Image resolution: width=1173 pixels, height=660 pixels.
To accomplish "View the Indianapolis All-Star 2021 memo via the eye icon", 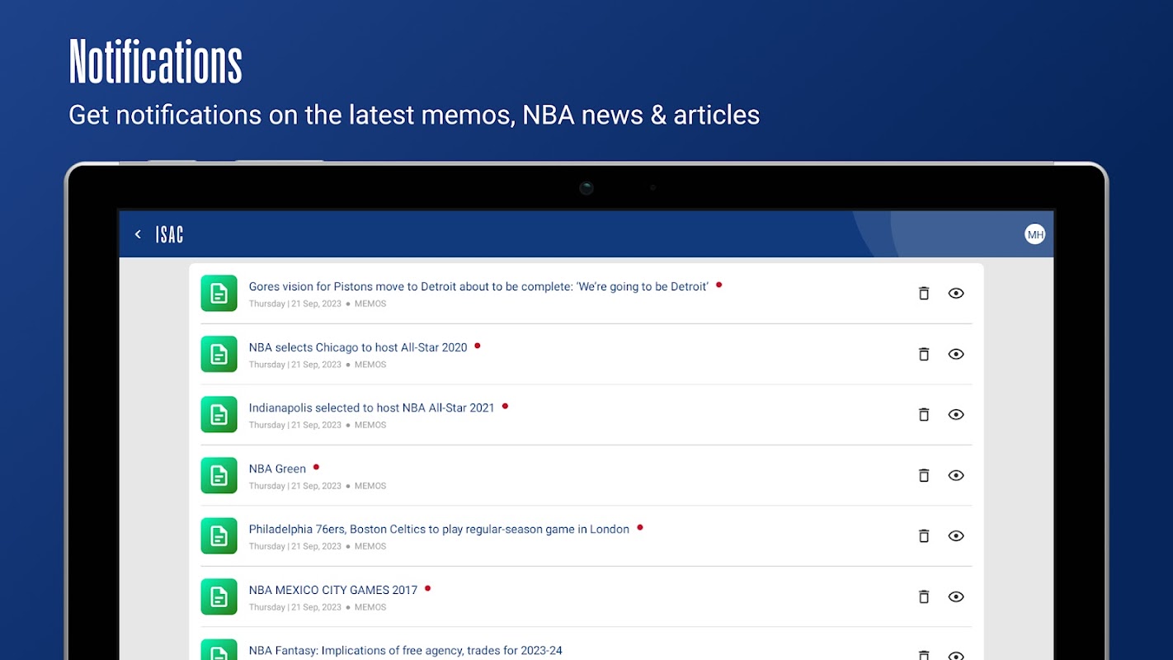I will pyautogui.click(x=956, y=414).
